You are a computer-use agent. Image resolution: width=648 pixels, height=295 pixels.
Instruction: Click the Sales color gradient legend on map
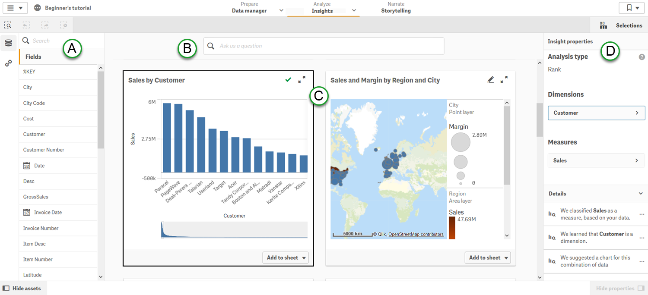click(x=452, y=226)
